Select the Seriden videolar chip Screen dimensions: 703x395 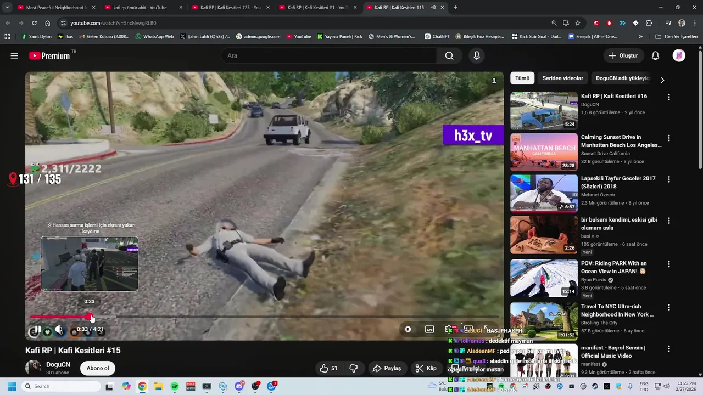(x=562, y=78)
